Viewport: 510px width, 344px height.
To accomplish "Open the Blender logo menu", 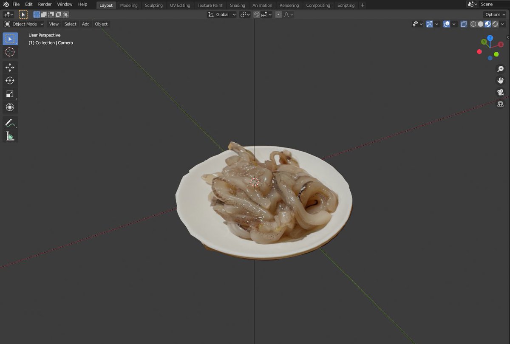I will pos(6,4).
